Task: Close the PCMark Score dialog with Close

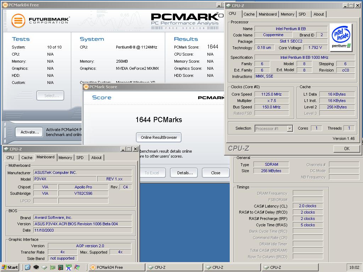Action: (x=216, y=173)
